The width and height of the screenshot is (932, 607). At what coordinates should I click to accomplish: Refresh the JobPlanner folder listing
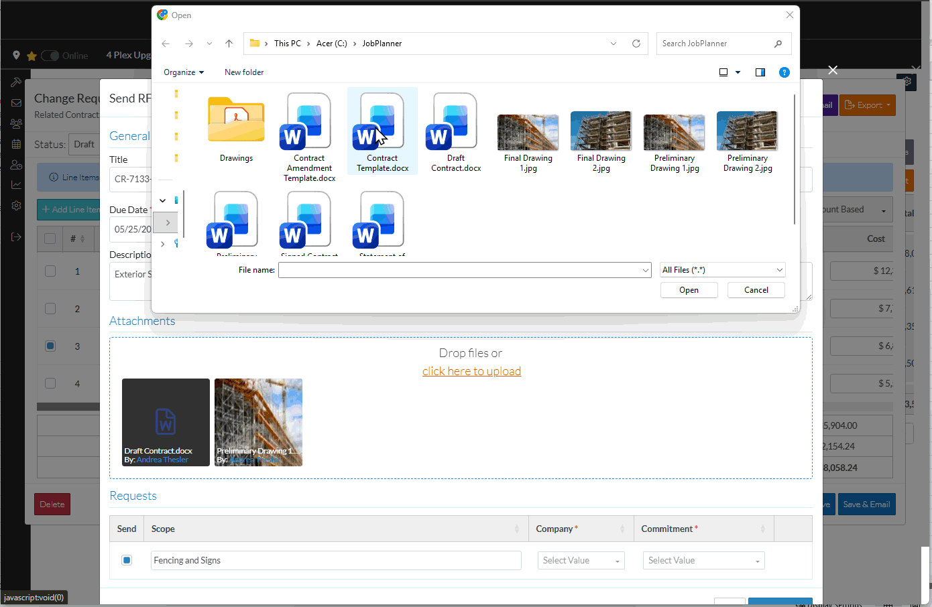636,44
